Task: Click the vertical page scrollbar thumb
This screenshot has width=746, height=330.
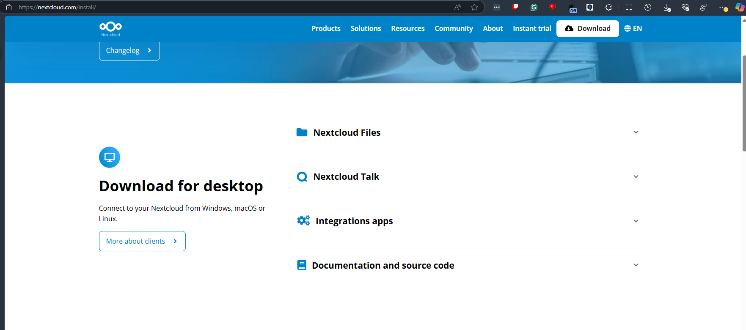Action: point(744,103)
